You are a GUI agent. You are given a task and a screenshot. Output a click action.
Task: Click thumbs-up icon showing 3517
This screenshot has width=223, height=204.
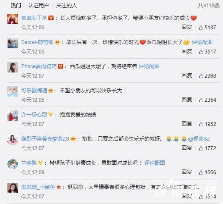201,51
